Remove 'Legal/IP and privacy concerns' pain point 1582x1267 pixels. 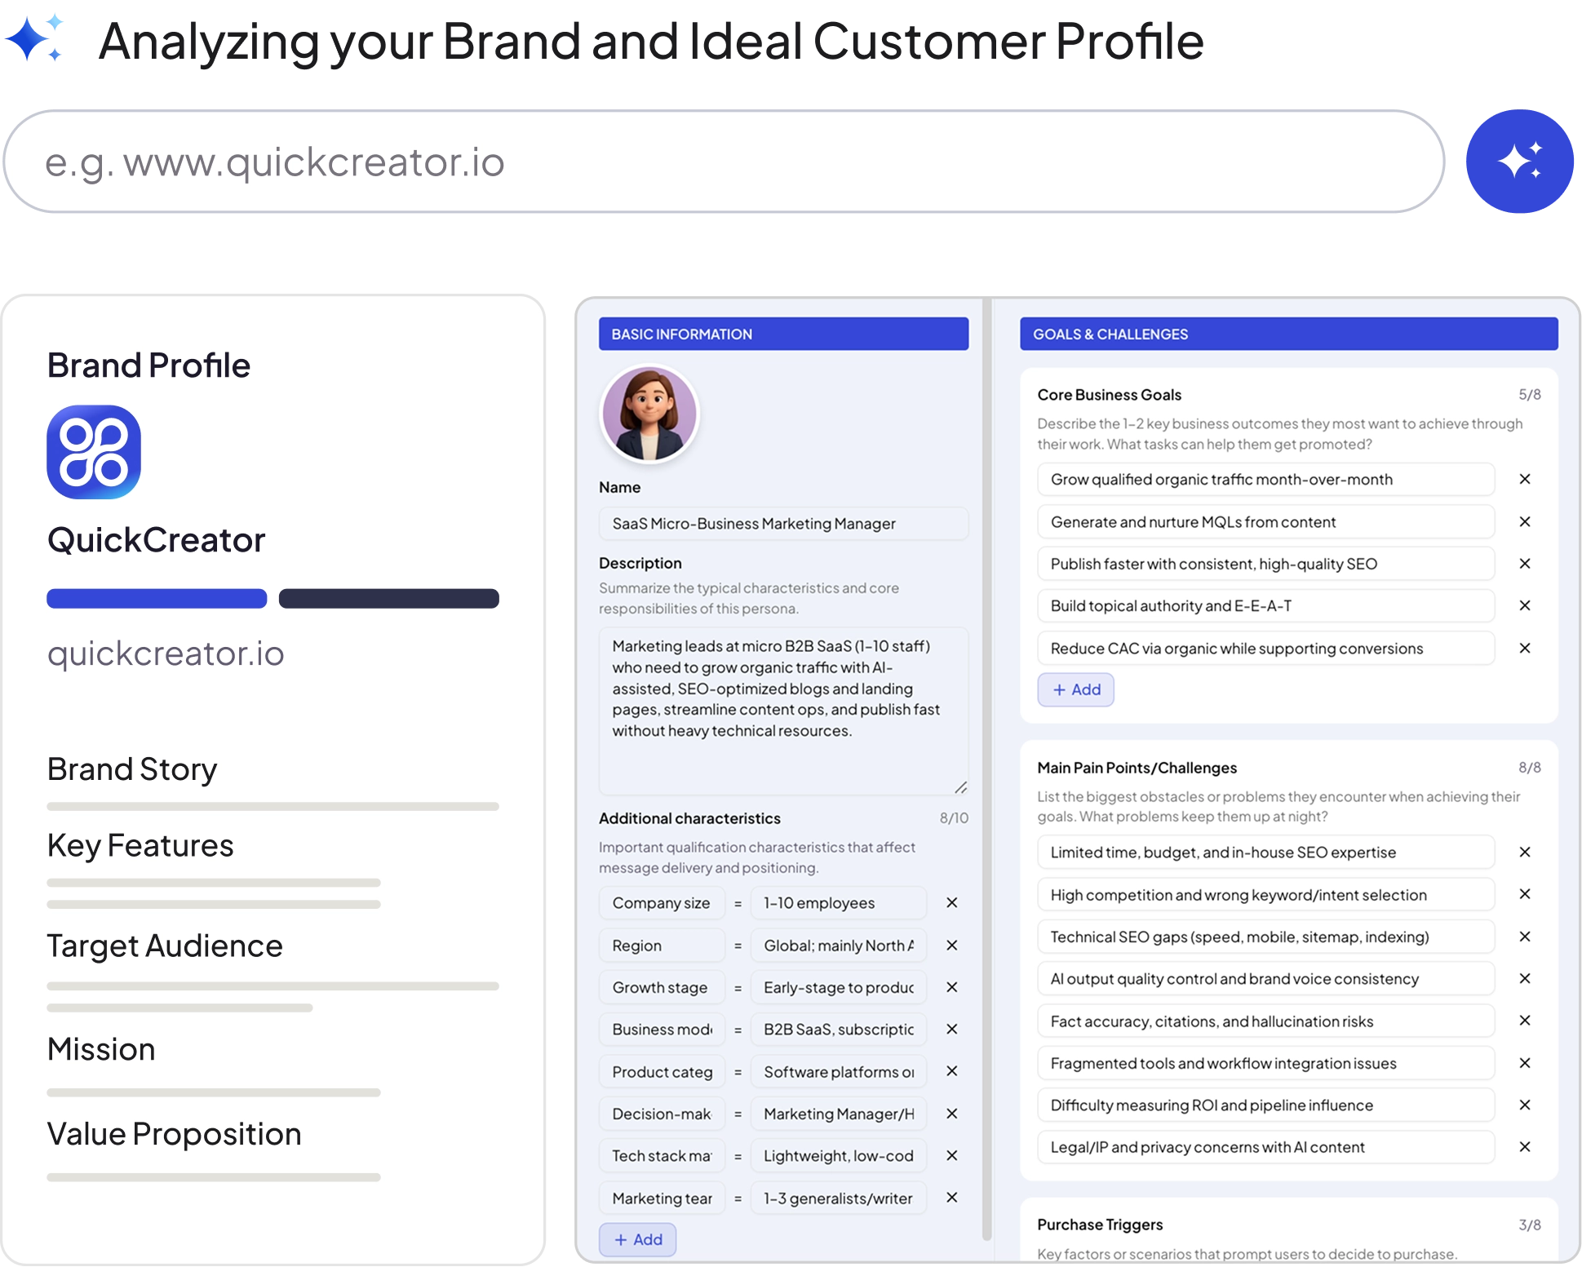tap(1524, 1148)
